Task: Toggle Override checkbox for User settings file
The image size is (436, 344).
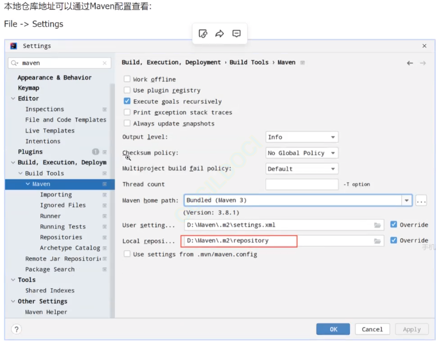Action: (x=394, y=224)
